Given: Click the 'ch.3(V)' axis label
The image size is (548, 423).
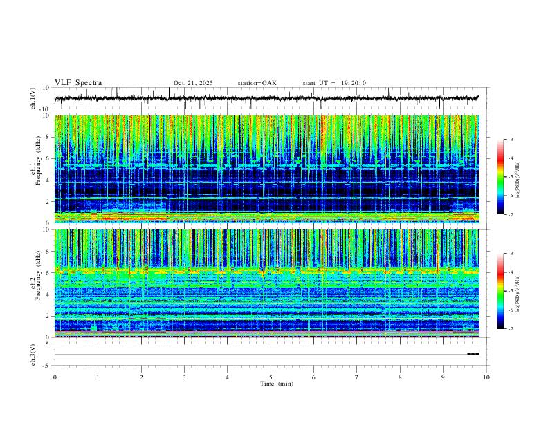Looking at the screenshot, I should (x=33, y=355).
